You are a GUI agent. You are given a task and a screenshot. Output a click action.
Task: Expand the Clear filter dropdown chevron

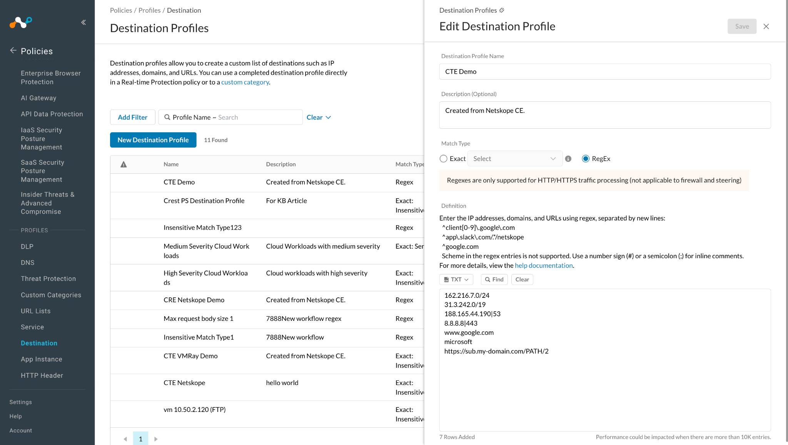tap(328, 118)
